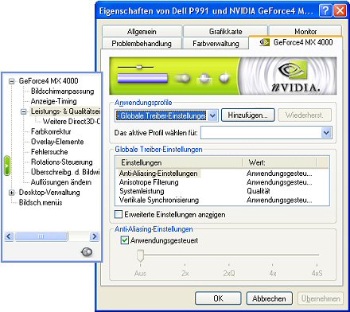Click the tree's horizontal scrollbar thumb
The width and height of the screenshot is (350, 312).
[41, 236]
